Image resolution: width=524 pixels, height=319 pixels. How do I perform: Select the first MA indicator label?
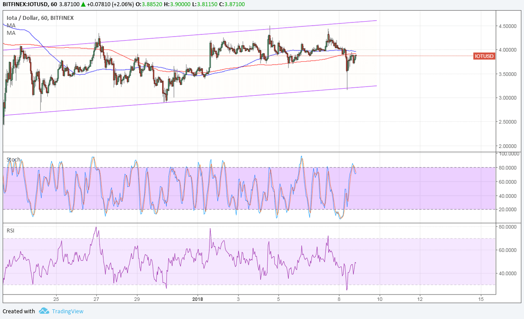(x=11, y=25)
